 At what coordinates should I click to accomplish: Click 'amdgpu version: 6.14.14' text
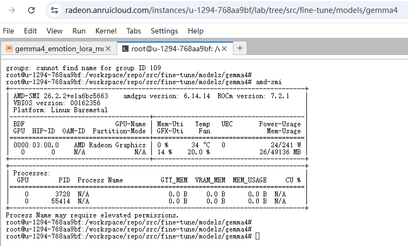[x=166, y=96]
